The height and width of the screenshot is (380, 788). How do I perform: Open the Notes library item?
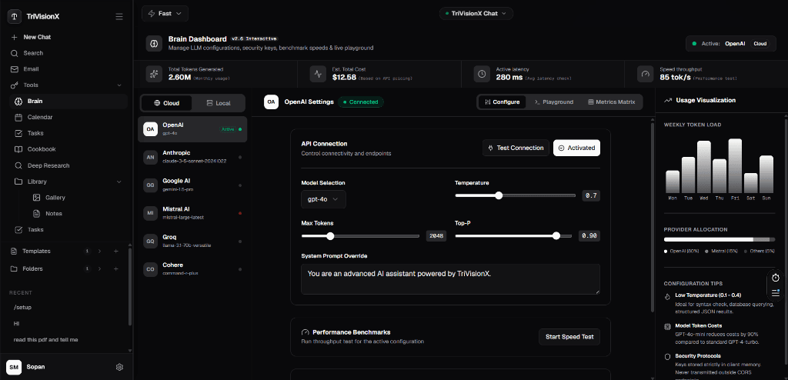pos(54,214)
